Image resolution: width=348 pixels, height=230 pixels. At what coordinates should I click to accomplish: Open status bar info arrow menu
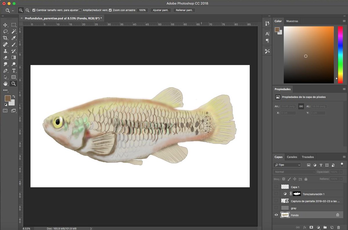point(91,228)
